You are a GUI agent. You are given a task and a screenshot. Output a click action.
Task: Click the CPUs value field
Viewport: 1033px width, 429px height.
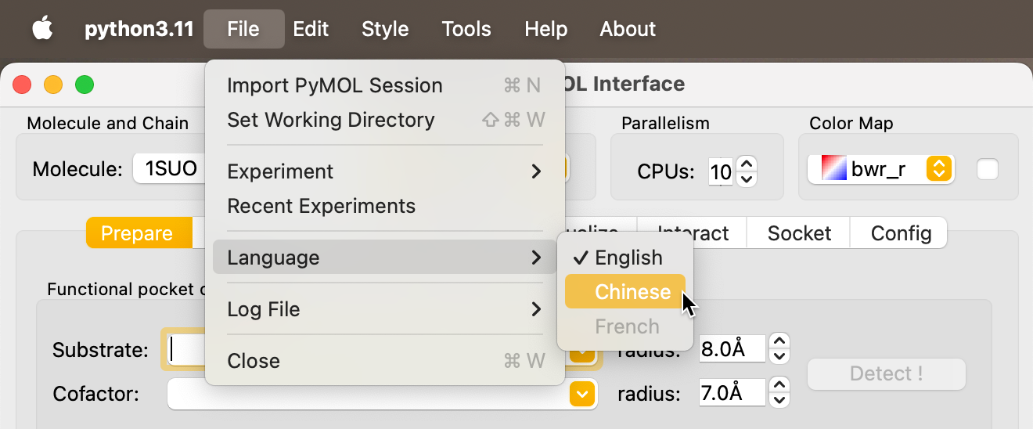(721, 171)
